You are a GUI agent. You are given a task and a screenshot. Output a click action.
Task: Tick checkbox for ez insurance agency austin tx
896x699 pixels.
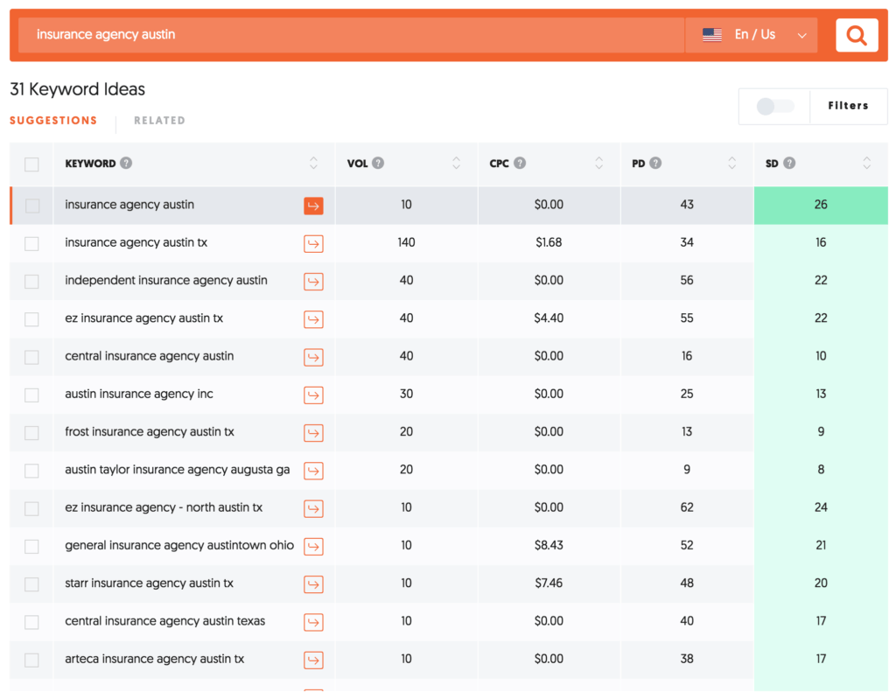click(32, 319)
